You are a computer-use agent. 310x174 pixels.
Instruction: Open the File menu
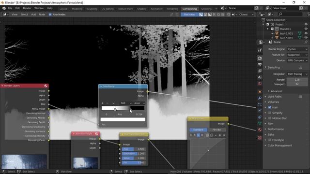point(10,8)
